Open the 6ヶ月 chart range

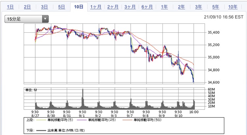147,7
